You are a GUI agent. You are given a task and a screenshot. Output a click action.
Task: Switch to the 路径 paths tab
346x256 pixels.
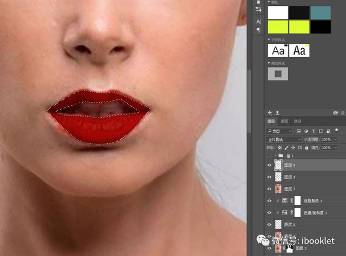click(297, 122)
